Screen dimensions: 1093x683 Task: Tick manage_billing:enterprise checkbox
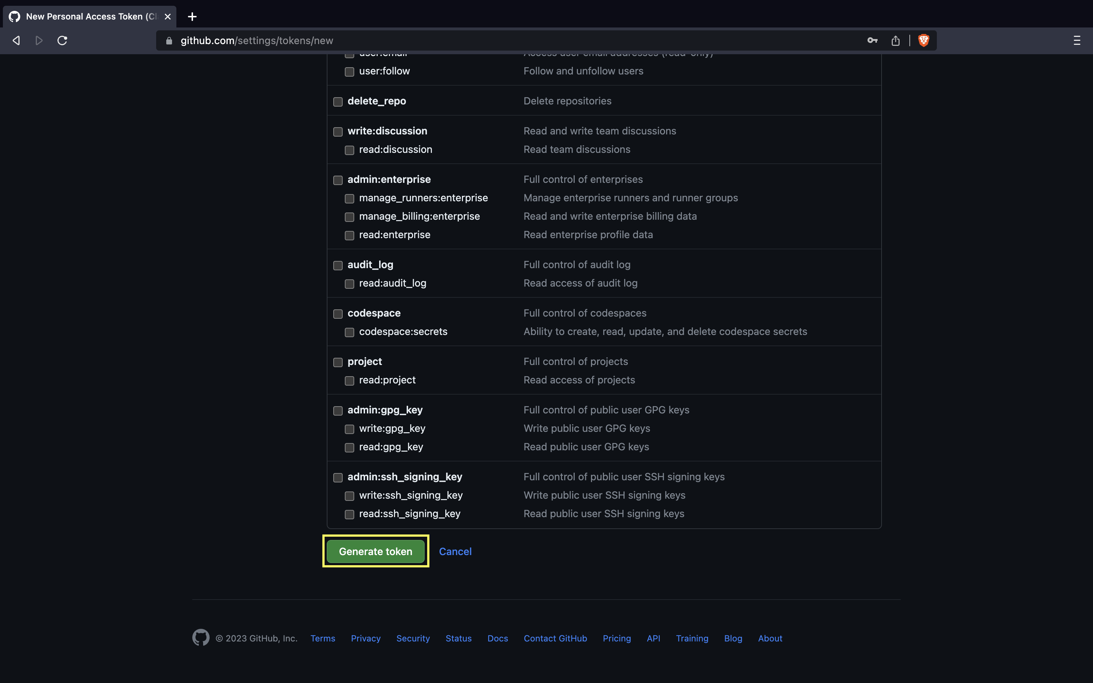(x=350, y=217)
